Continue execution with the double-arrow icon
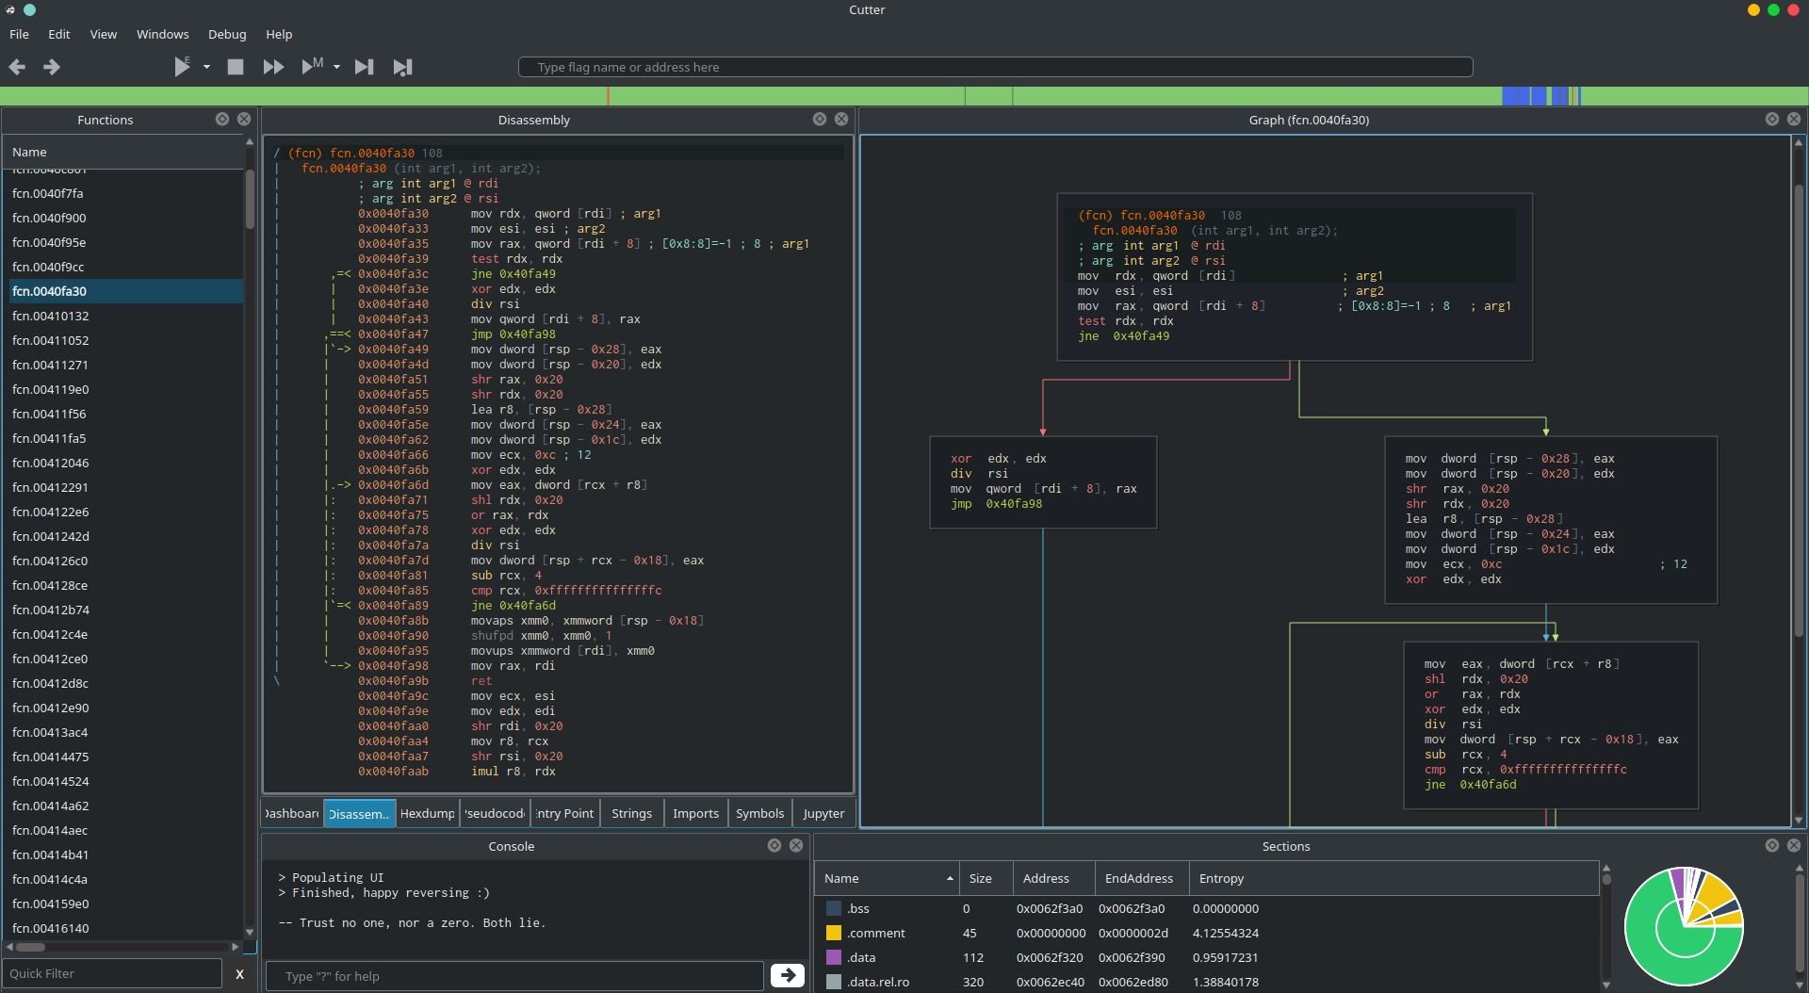 coord(273,67)
